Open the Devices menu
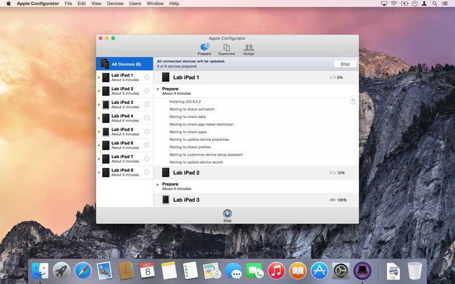Viewport: 455px width, 284px height. click(x=115, y=3)
